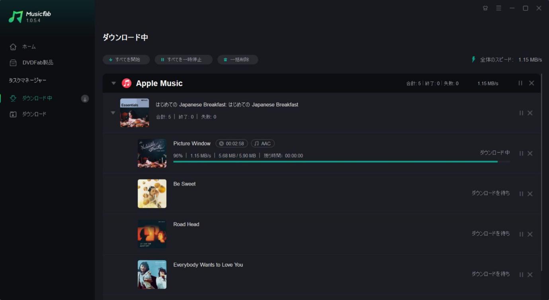Cancel the Be Sweet download

530,194
